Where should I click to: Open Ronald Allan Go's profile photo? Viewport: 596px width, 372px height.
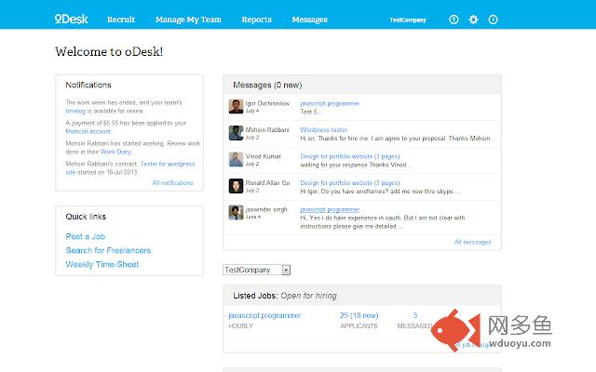236,186
